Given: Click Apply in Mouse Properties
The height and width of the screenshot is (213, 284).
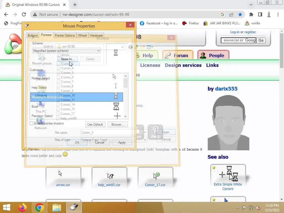Looking at the screenshot, I should click(122, 143).
